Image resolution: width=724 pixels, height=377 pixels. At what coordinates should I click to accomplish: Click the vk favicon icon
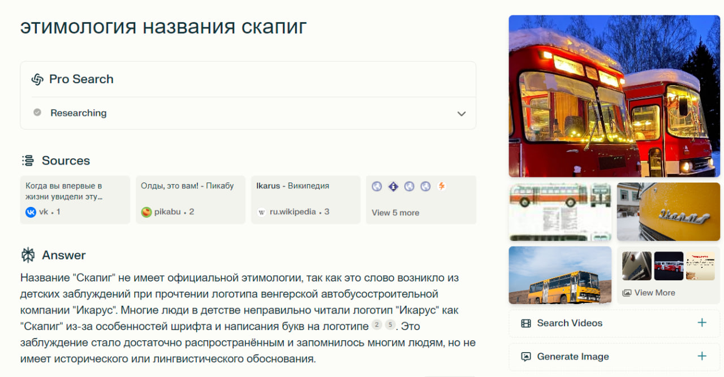[x=31, y=212]
